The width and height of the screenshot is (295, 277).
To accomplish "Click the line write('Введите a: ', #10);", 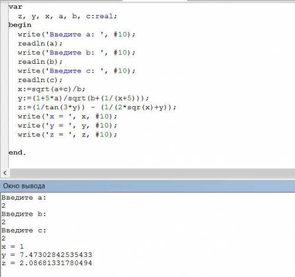I will click(77, 34).
